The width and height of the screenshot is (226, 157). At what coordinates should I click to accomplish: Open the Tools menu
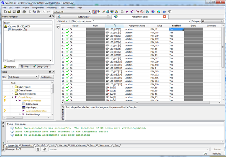click(62, 8)
